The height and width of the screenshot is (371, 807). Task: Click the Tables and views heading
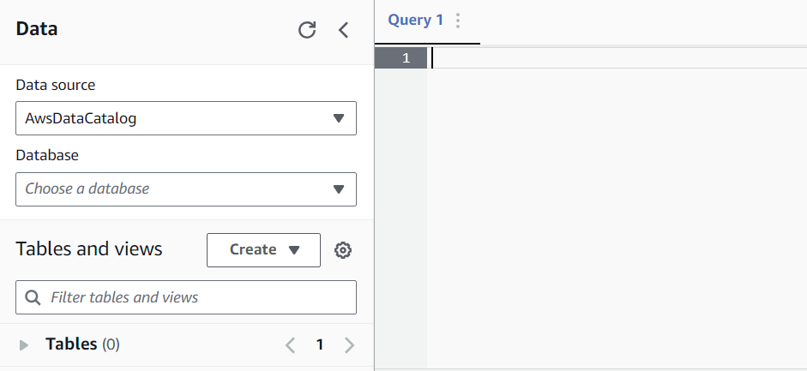click(x=89, y=248)
